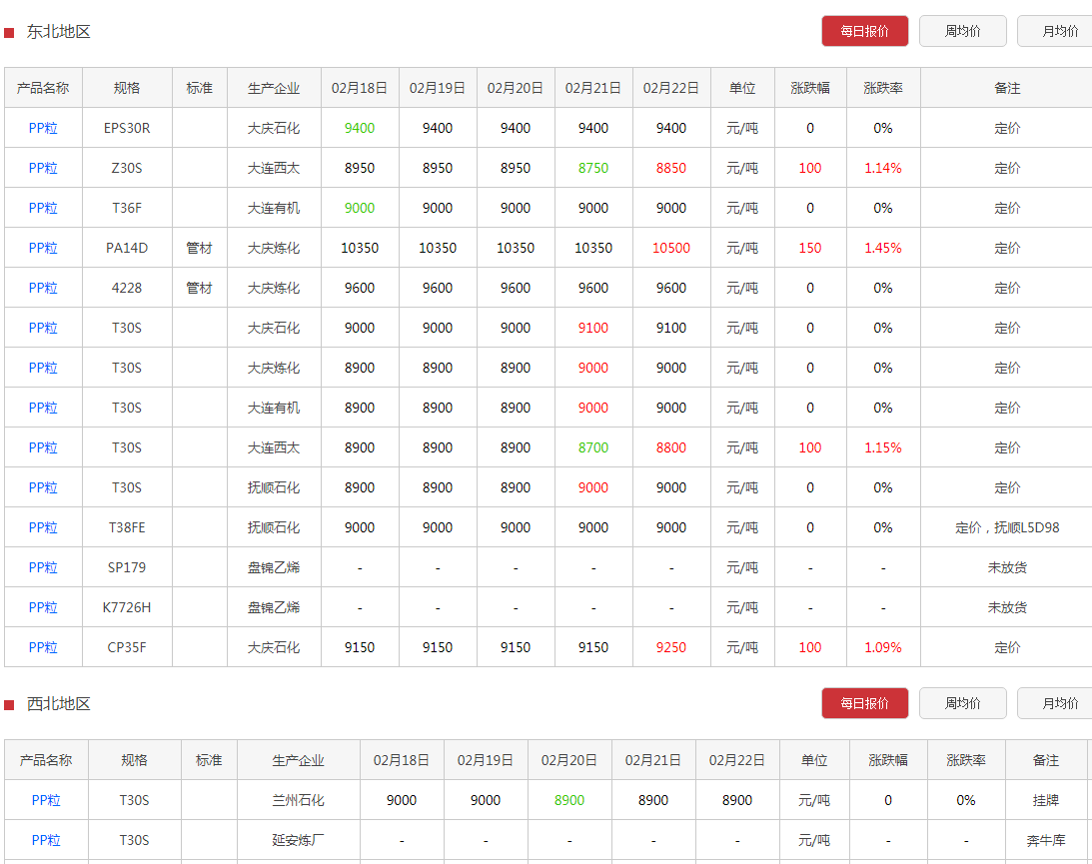
Task: Open PP粒 link in Z30S row
Action: click(x=43, y=168)
